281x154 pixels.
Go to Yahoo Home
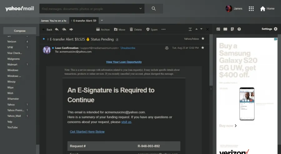[x=267, y=9]
